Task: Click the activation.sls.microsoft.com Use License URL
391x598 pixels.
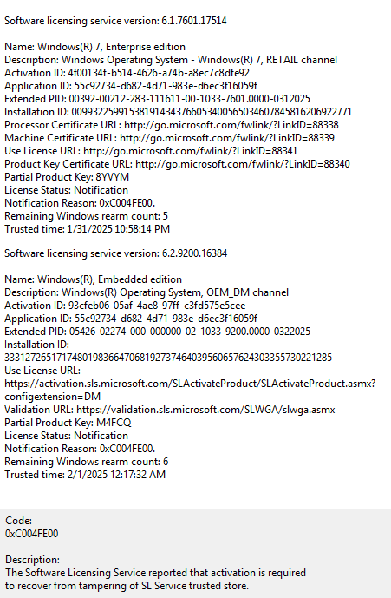Action: pyautogui.click(x=190, y=391)
